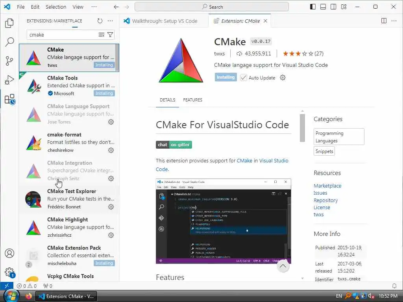
Task: Open the chat on gitter badge
Action: (174, 145)
